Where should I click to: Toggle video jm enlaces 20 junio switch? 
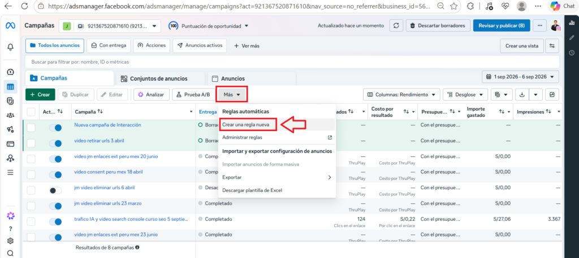(55, 159)
